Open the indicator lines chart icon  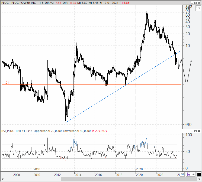pyautogui.click(x=182, y=174)
